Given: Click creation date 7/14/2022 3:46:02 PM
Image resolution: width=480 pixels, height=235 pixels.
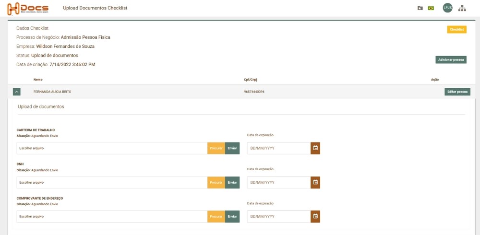Looking at the screenshot, I should [x=72, y=65].
